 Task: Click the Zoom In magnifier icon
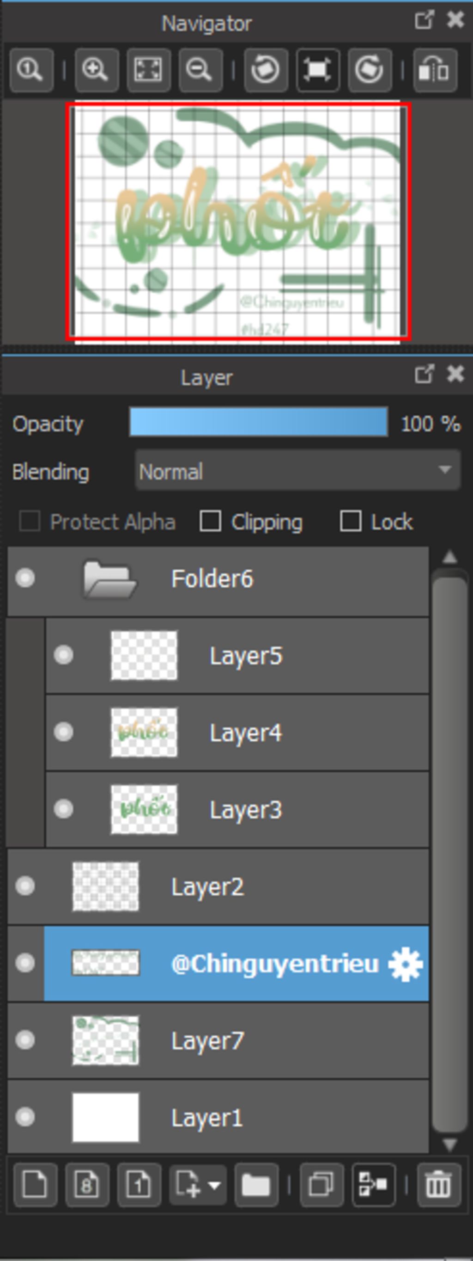coord(97,70)
